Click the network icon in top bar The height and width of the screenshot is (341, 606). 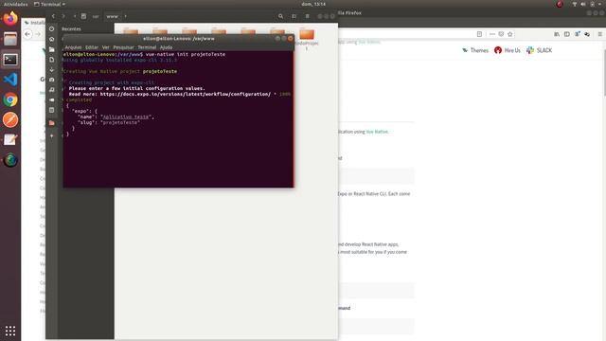coord(575,4)
